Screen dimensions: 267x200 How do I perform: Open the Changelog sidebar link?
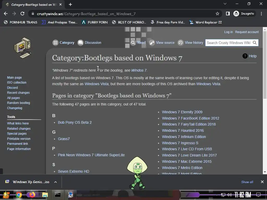pos(15,108)
